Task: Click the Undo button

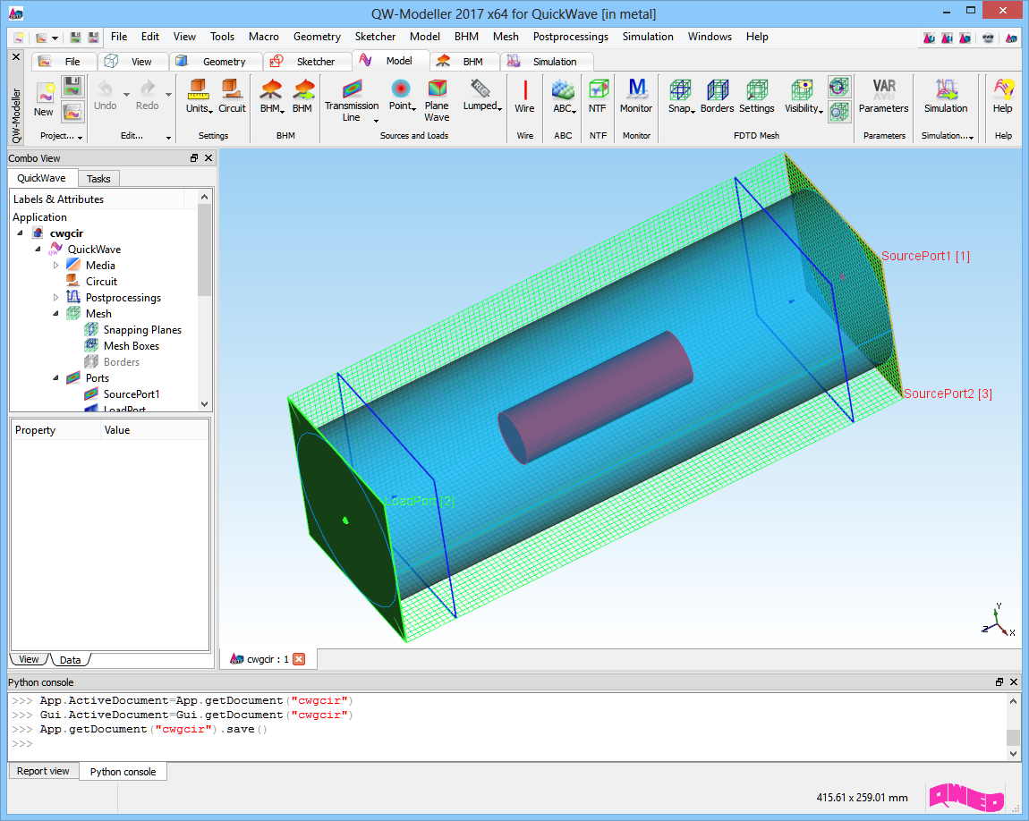Action: 105,95
